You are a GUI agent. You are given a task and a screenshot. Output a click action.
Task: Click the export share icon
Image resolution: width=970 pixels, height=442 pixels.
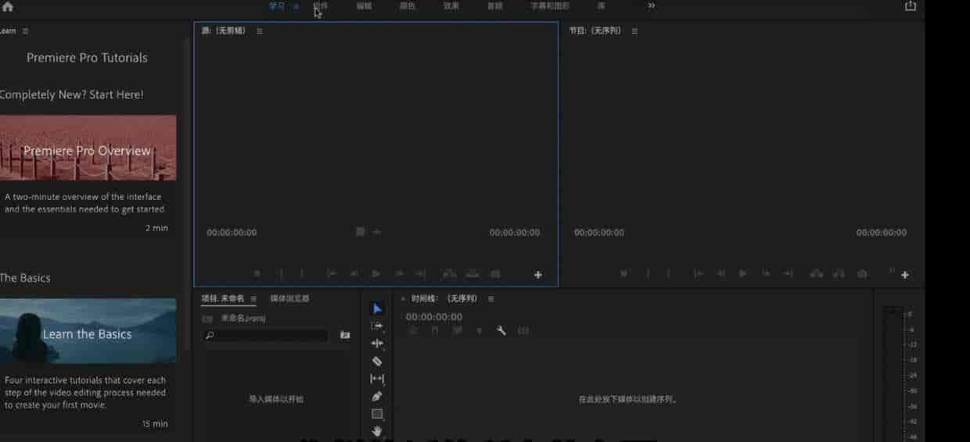(x=911, y=6)
